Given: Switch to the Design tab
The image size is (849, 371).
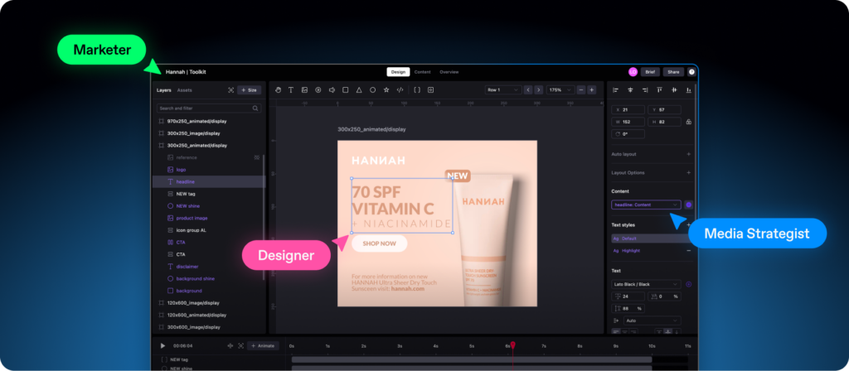Looking at the screenshot, I should pos(398,72).
